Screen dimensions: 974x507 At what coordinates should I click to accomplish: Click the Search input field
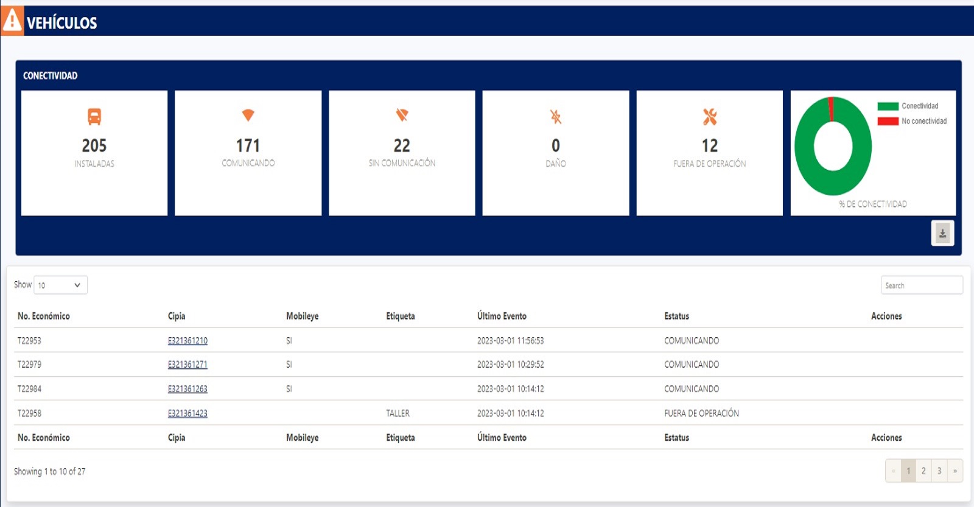pos(921,285)
